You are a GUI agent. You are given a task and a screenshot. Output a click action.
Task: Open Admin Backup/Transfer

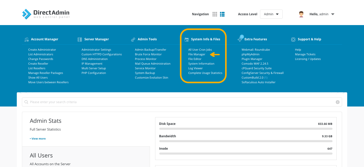coord(151,50)
